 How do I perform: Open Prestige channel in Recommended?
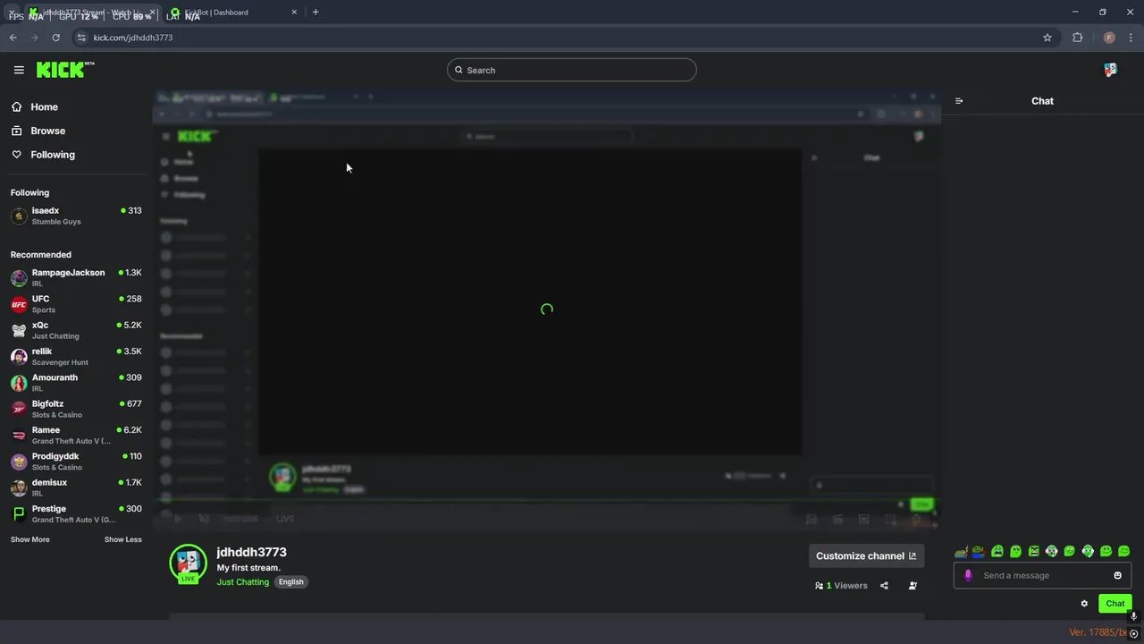tap(76, 513)
